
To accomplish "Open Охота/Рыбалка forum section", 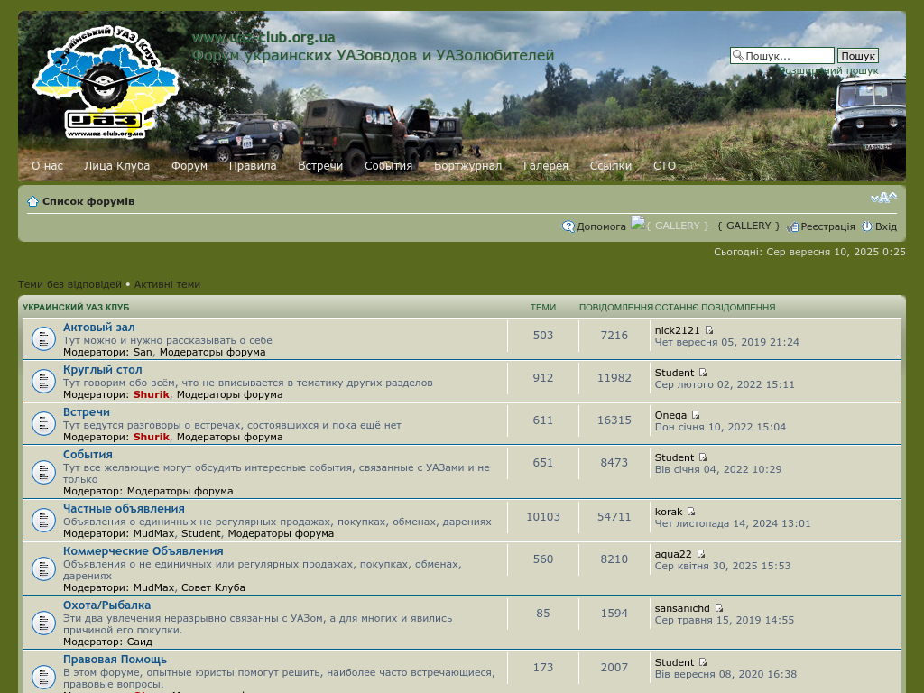I will (106, 605).
